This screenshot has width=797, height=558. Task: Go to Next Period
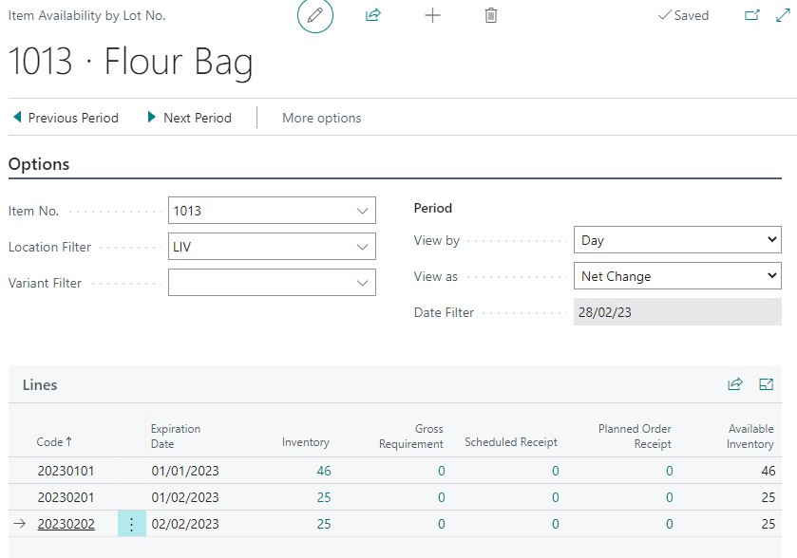[190, 118]
